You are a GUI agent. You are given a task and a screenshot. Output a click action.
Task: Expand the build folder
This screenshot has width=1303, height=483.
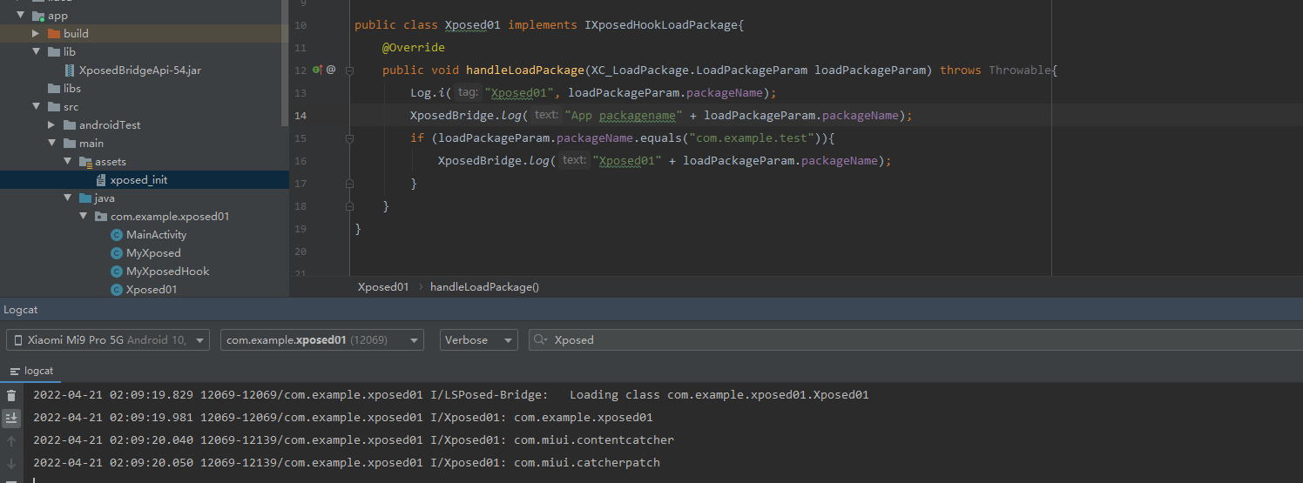pos(36,34)
